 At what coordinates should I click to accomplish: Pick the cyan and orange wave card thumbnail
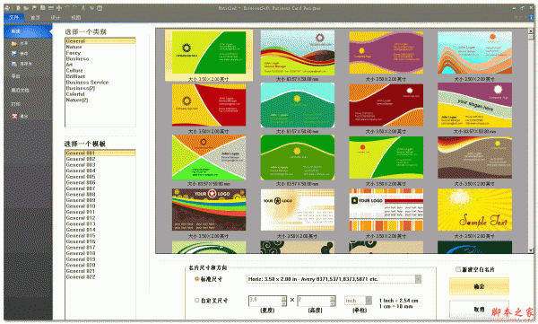click(x=474, y=53)
